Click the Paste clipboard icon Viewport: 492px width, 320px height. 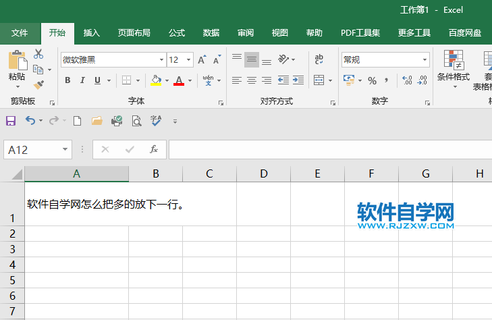18,60
